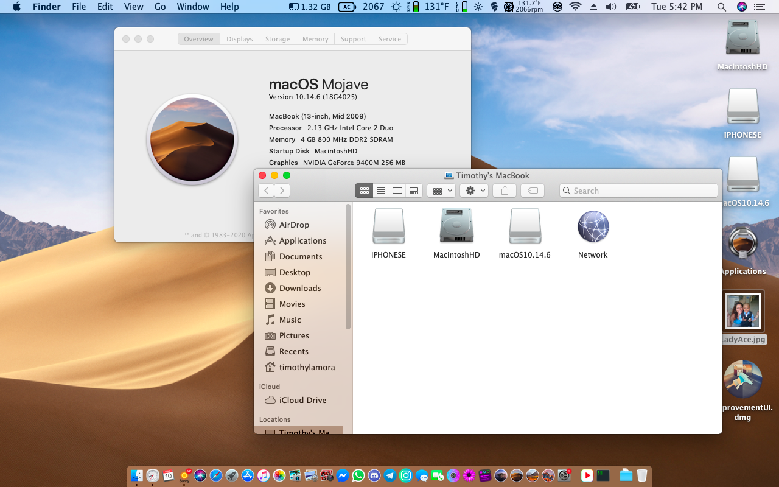Switch to the Storage tab
Screen dimensions: 779x487
[278, 39]
